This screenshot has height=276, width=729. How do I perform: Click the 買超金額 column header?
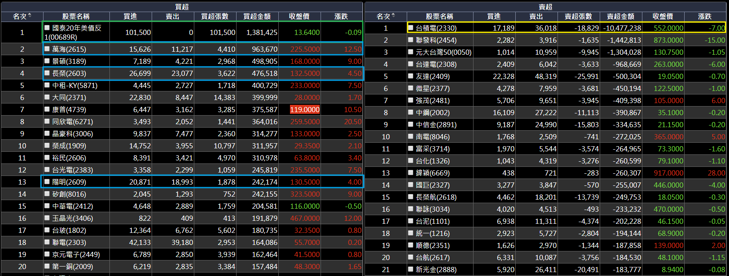pos(257,16)
